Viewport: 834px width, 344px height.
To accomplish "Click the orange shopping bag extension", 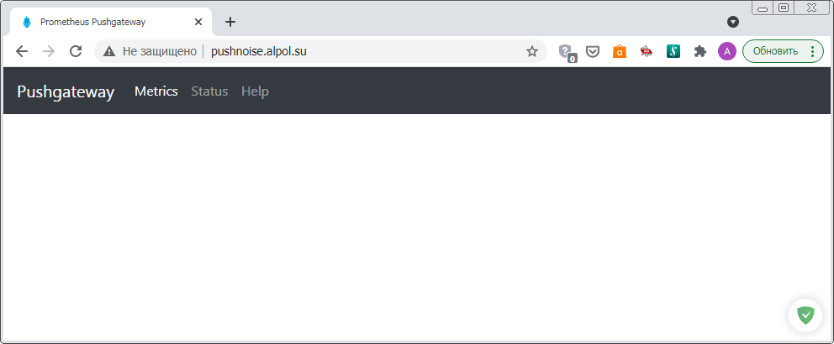I will point(620,51).
